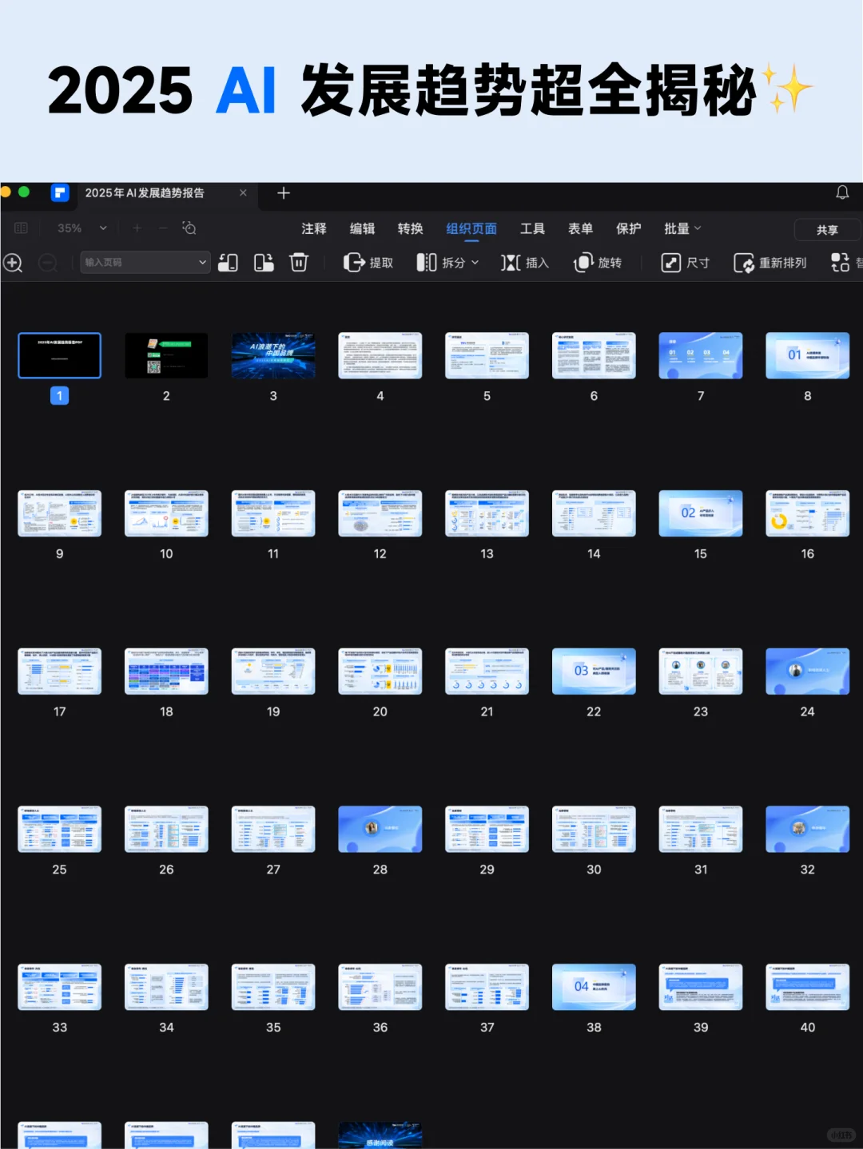
Task: Toggle the sidebar panel icon
Action: coord(21,228)
